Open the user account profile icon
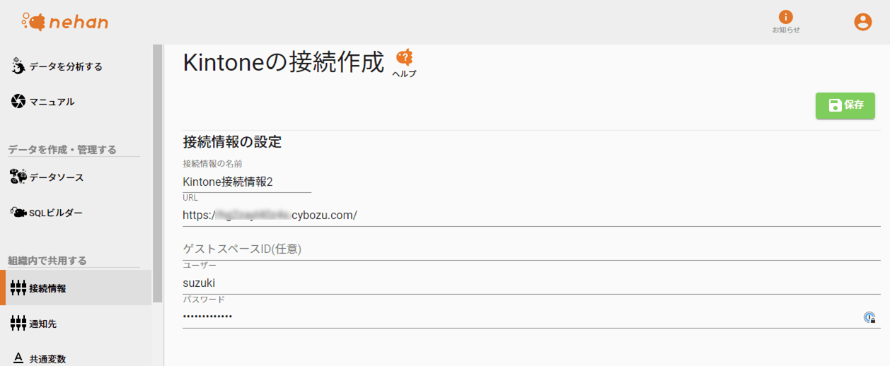Image resolution: width=890 pixels, height=366 pixels. tap(862, 22)
